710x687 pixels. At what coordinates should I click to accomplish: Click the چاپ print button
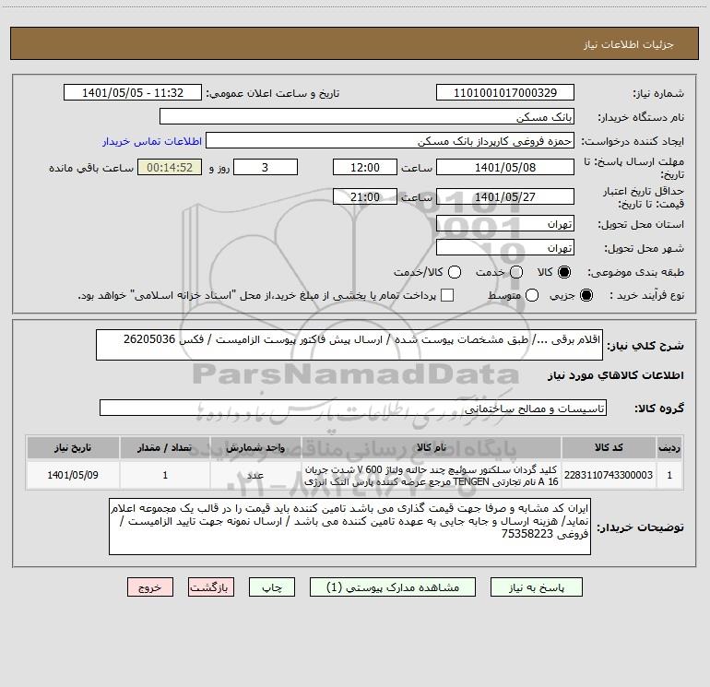click(x=272, y=587)
